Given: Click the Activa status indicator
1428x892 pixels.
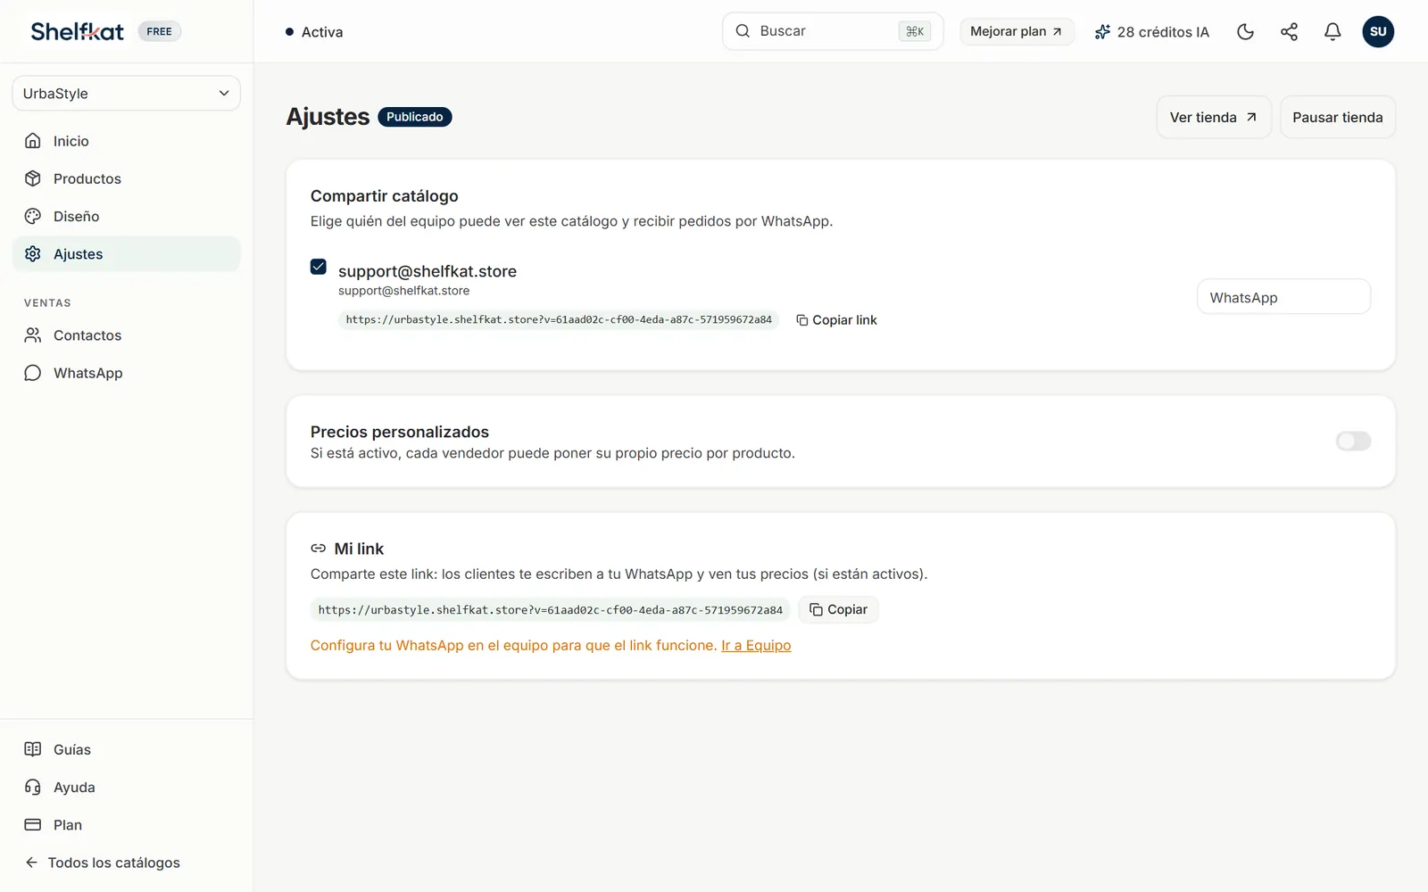Looking at the screenshot, I should point(314,32).
